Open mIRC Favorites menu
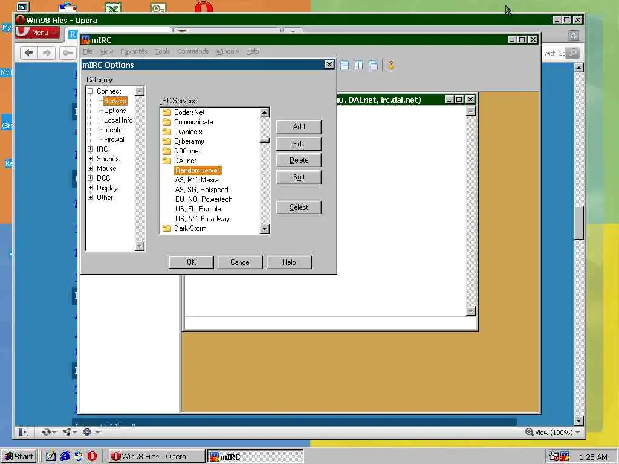This screenshot has width=619, height=464. [x=134, y=51]
